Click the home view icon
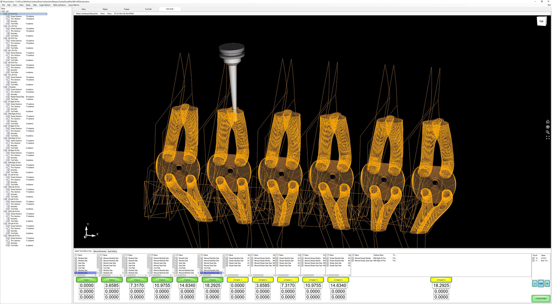 [x=548, y=122]
